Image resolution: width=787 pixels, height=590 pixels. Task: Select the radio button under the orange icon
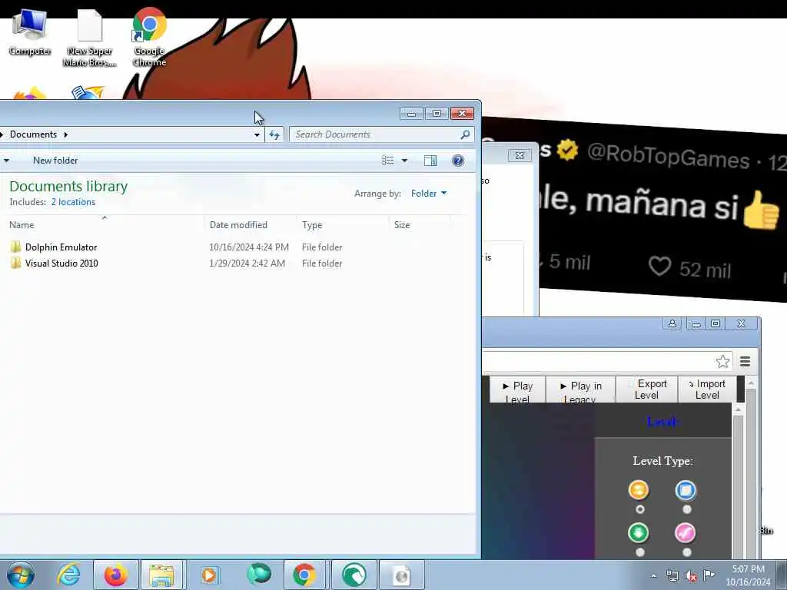coord(639,509)
